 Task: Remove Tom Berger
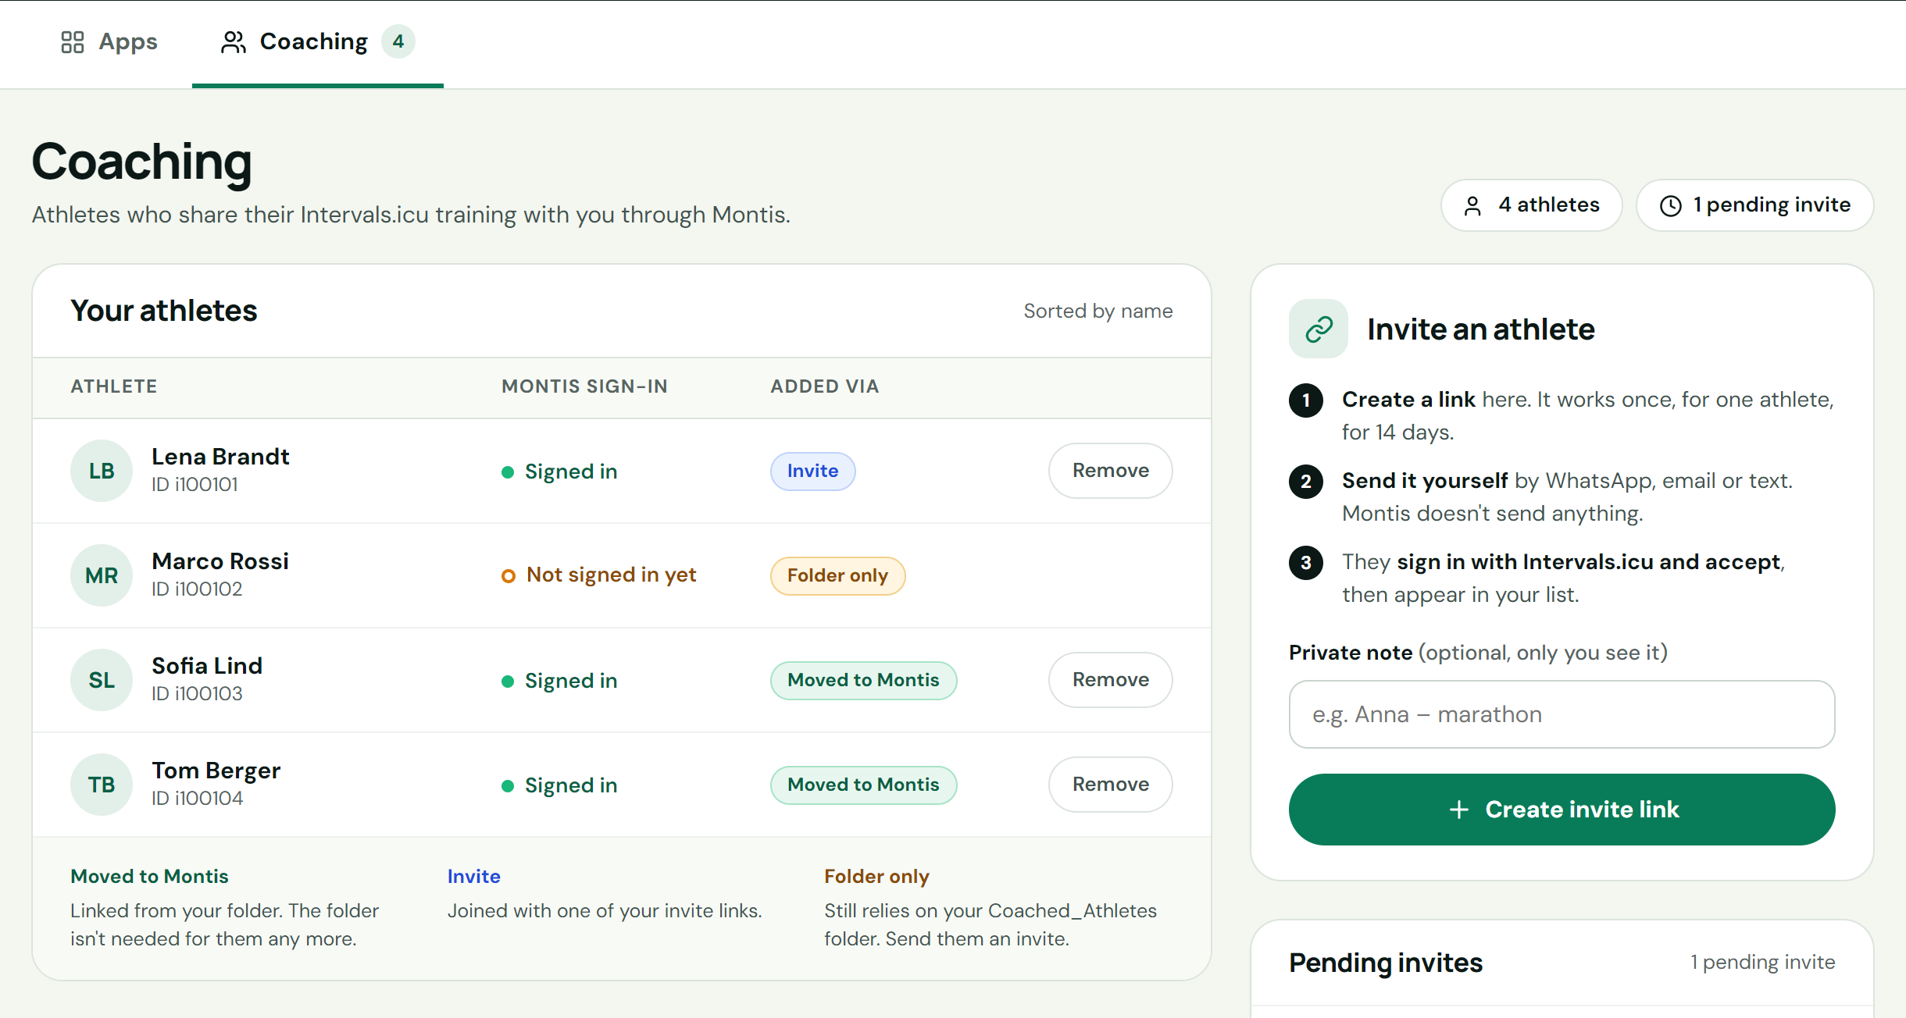[1110, 785]
